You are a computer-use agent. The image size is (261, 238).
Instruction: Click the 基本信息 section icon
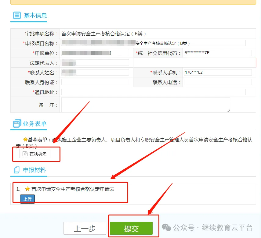pyautogui.click(x=17, y=15)
